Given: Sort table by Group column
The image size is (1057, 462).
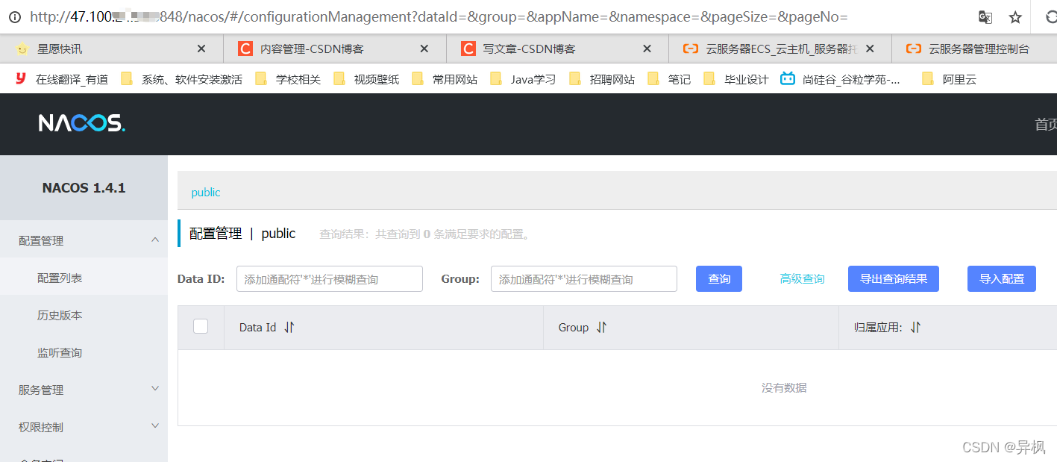Looking at the screenshot, I should 601,327.
